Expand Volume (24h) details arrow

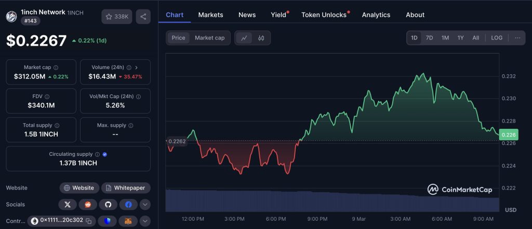click(x=137, y=68)
